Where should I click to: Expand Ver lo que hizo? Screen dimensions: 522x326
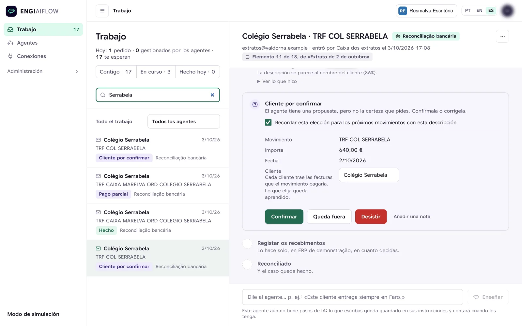(x=277, y=81)
